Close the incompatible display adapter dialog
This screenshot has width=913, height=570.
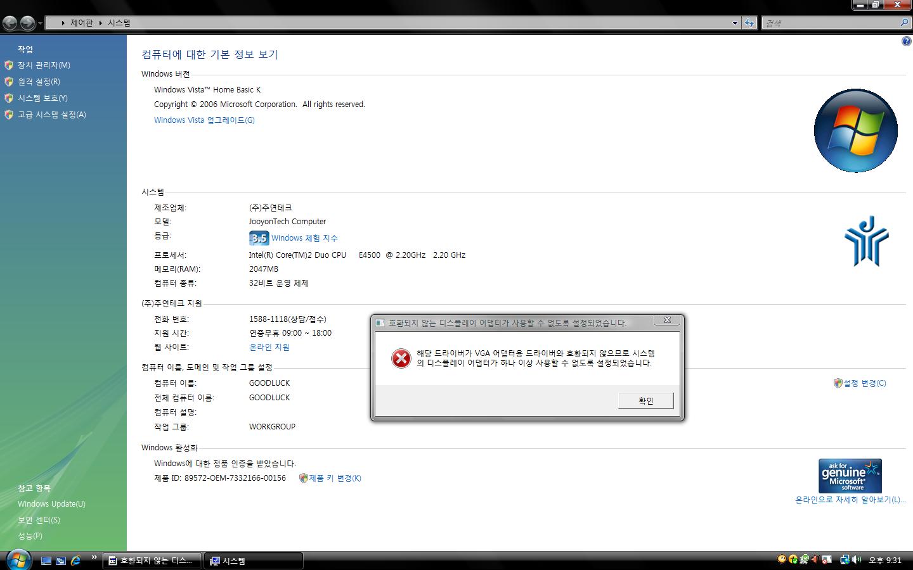point(667,320)
